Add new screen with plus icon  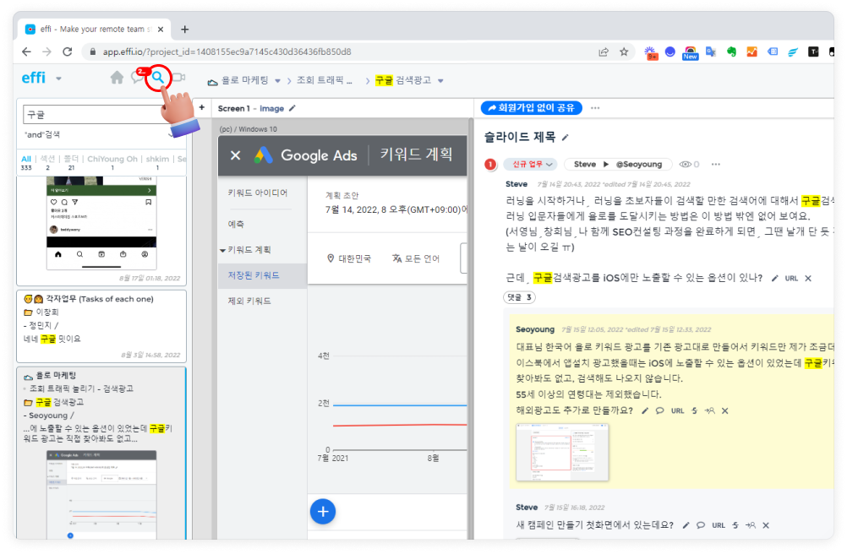click(x=201, y=108)
